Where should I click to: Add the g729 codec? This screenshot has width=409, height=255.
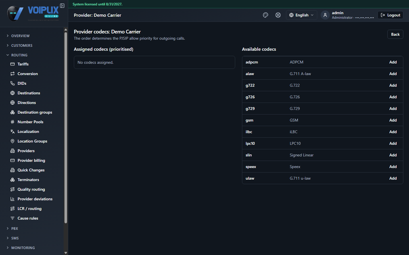pos(393,109)
